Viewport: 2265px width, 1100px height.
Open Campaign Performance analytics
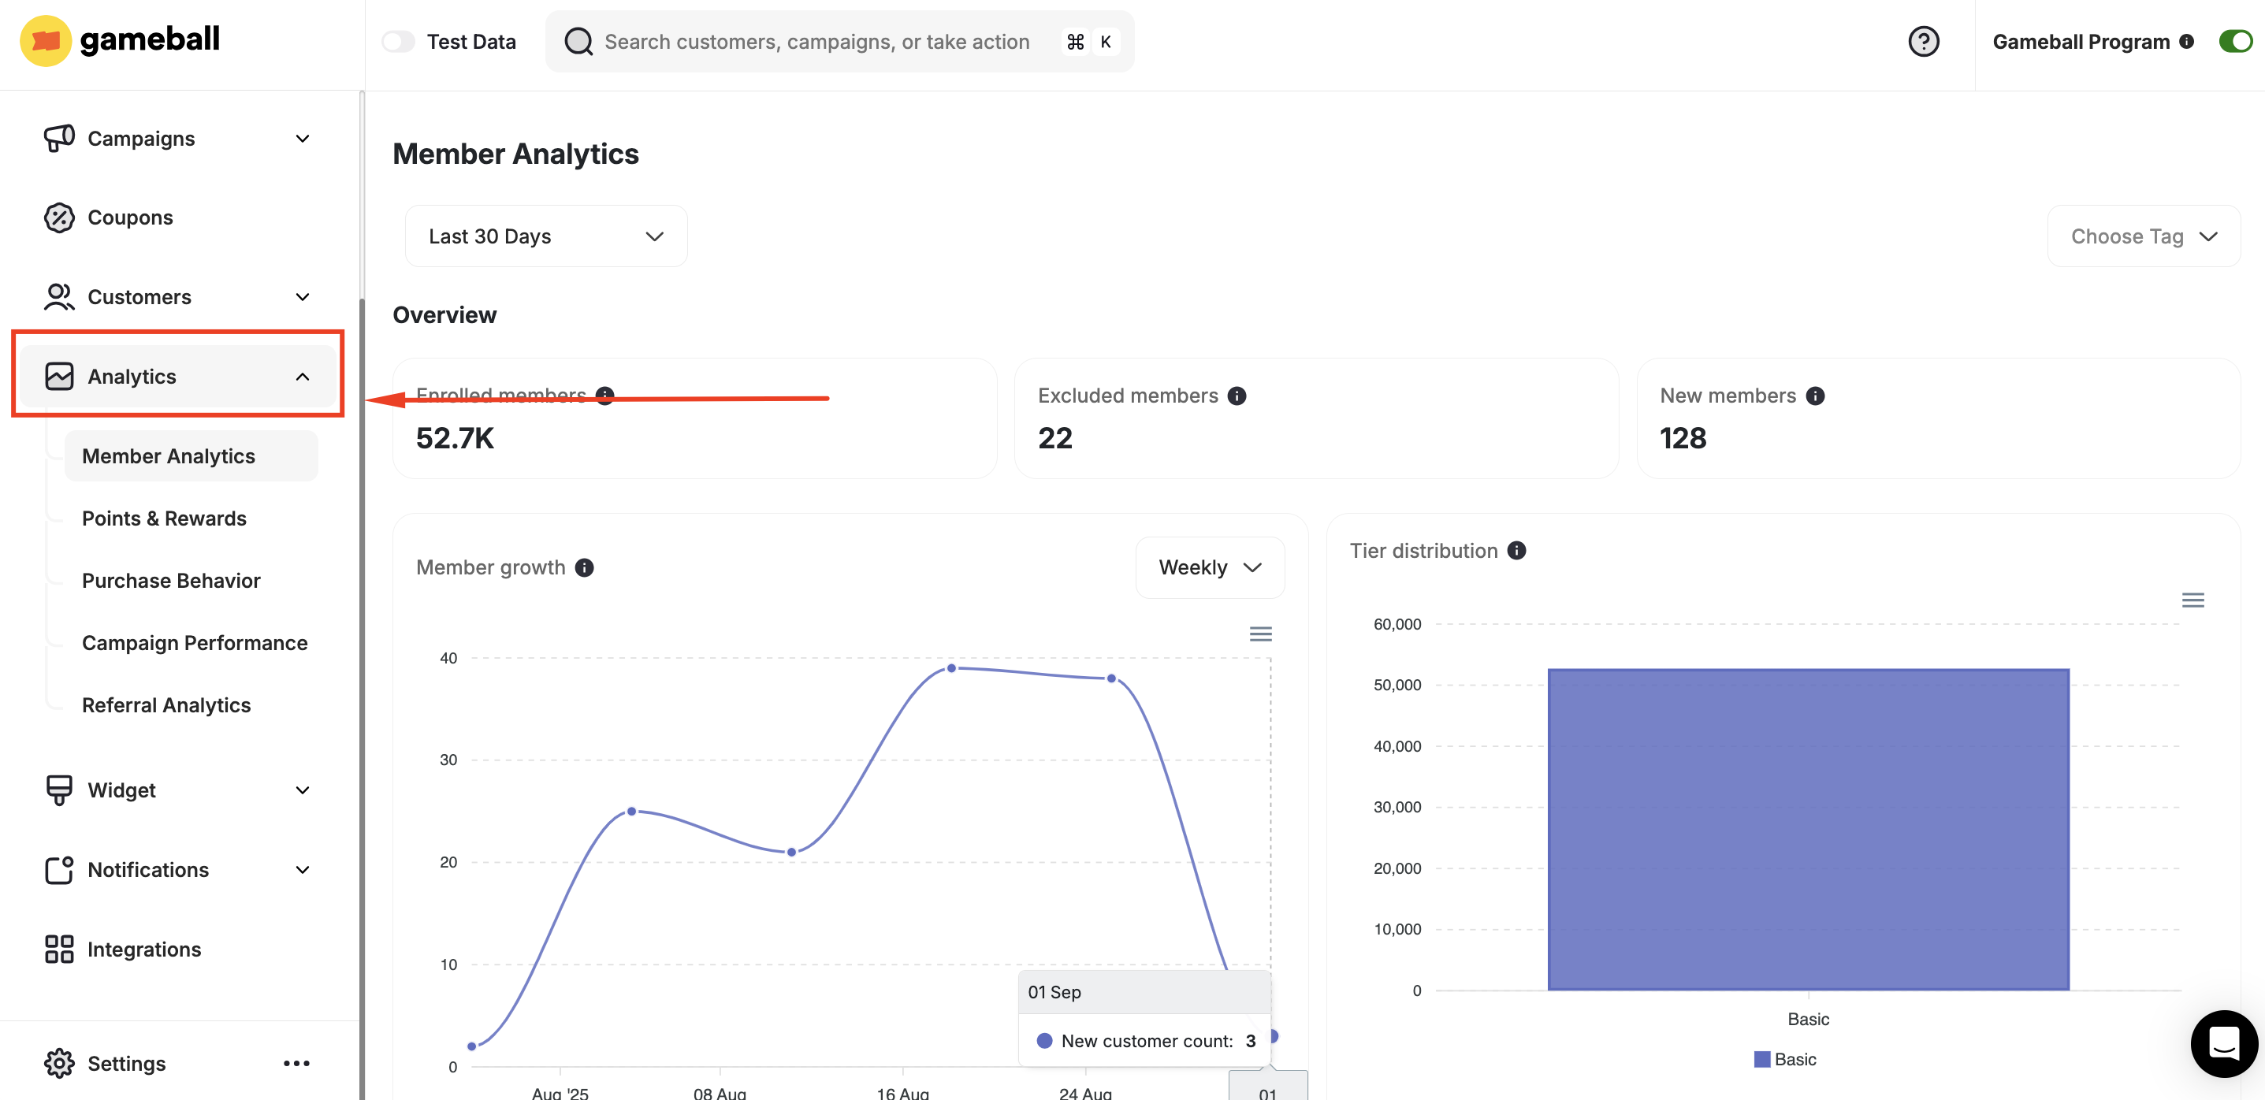[195, 643]
